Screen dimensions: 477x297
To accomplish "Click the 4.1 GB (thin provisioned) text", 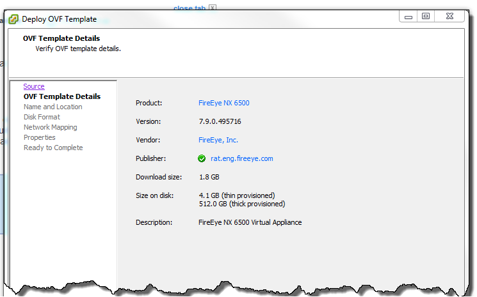I will [237, 195].
